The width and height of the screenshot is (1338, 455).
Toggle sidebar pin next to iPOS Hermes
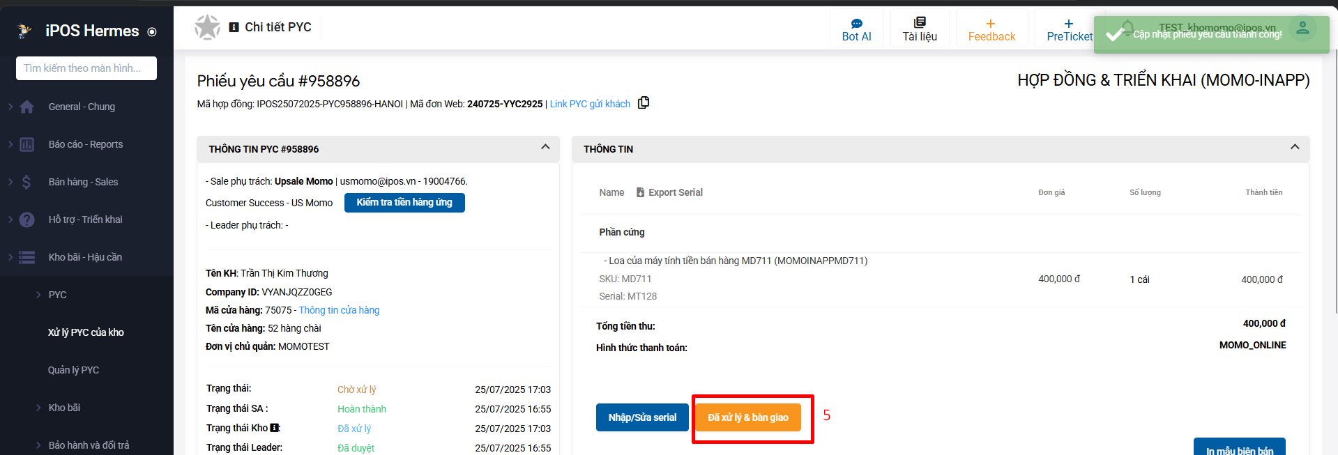[152, 32]
